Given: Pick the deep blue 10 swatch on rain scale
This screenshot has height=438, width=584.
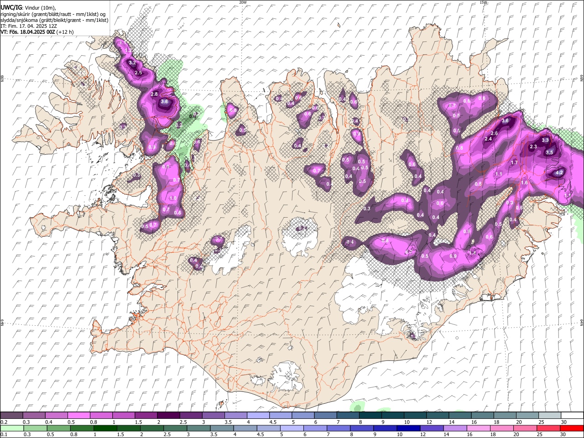Looking at the screenshot, I should pos(408,428).
